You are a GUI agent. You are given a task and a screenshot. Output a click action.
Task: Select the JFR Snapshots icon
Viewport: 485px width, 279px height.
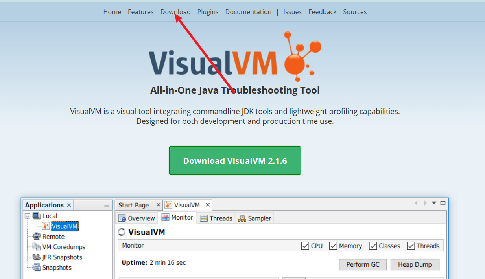tap(37, 257)
